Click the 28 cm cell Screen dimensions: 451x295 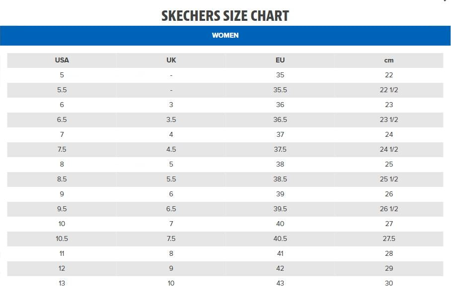point(389,253)
